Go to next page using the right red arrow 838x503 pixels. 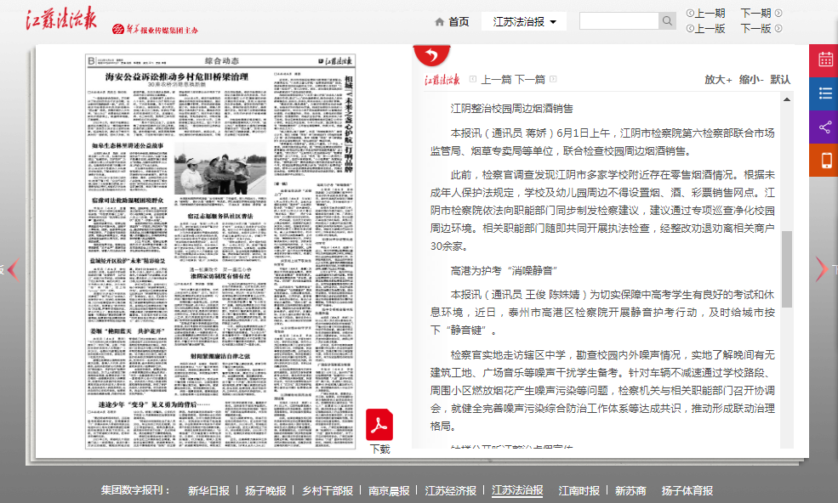coord(822,269)
